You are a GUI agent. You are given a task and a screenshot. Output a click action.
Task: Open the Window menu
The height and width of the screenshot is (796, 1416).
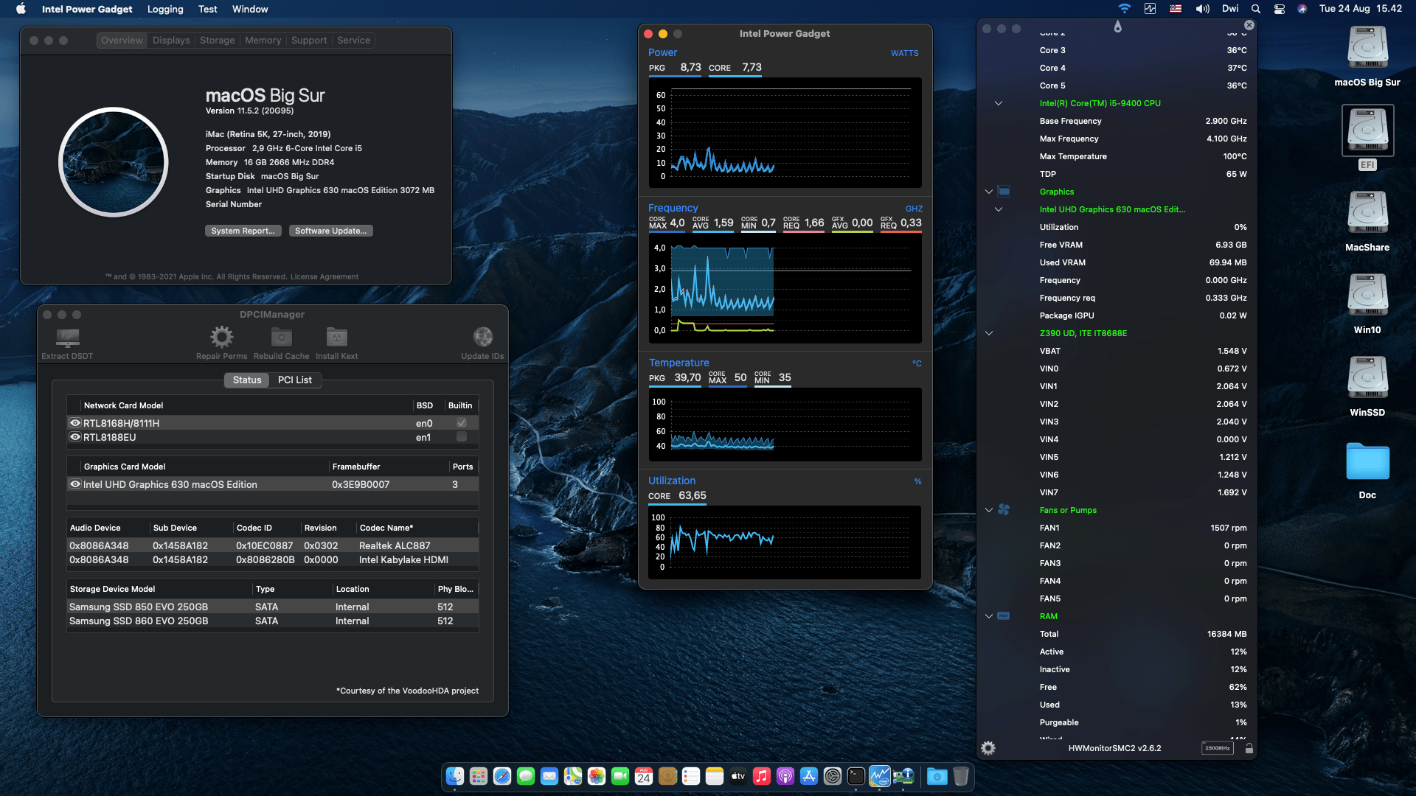pyautogui.click(x=250, y=9)
